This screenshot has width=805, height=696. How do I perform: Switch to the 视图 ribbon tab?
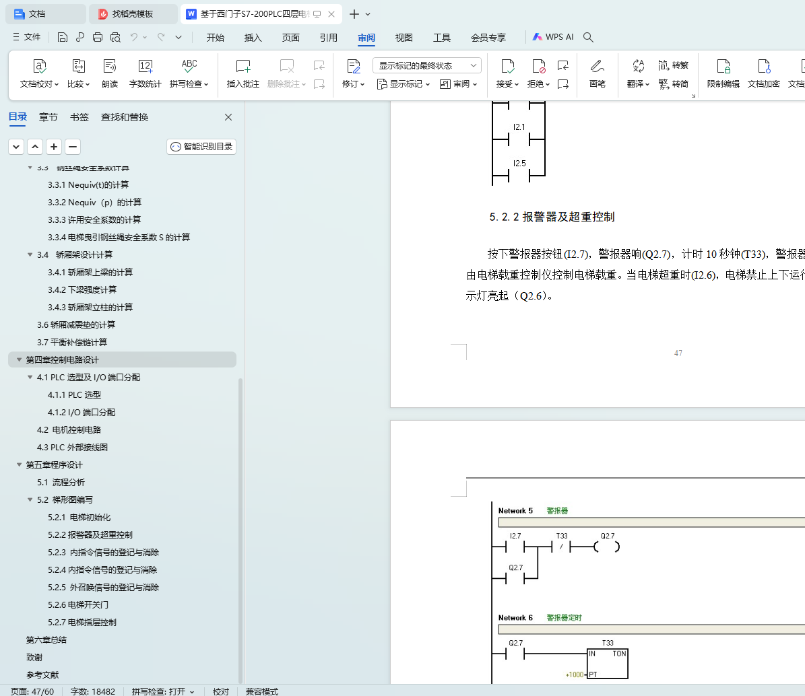coord(404,38)
